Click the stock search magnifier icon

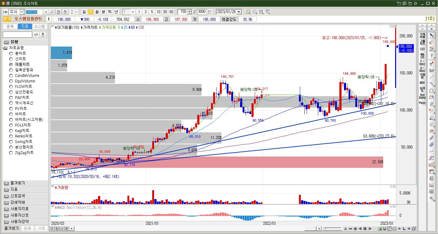[51, 12]
